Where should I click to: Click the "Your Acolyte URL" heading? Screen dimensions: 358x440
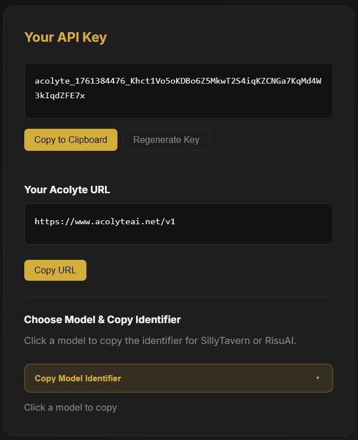[67, 190]
